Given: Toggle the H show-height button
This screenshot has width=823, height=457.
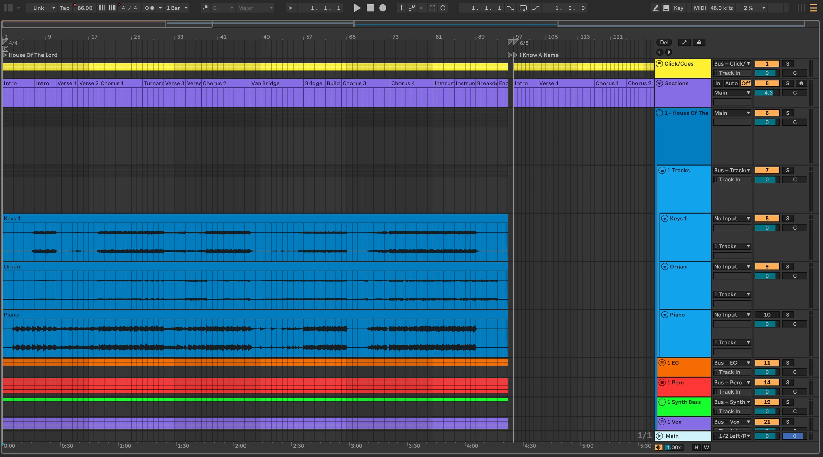Looking at the screenshot, I should click(696, 447).
